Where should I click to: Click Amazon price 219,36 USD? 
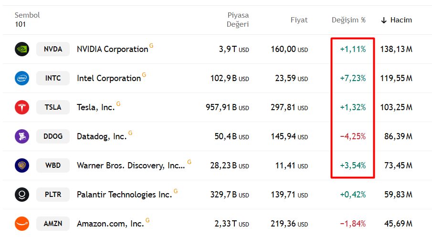tap(289, 224)
